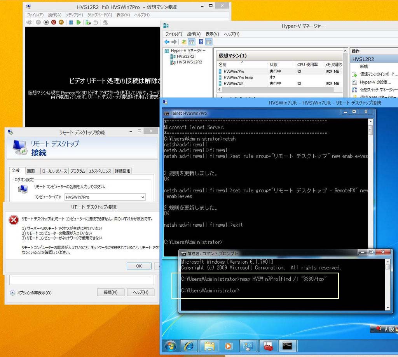Select HVS12R2 server in Hyper-V tree
Image resolution: width=398 pixels, height=357 pixels.
pyautogui.click(x=185, y=56)
